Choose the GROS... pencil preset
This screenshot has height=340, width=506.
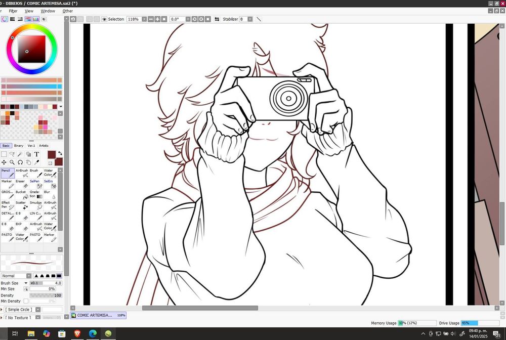pyautogui.click(x=8, y=194)
